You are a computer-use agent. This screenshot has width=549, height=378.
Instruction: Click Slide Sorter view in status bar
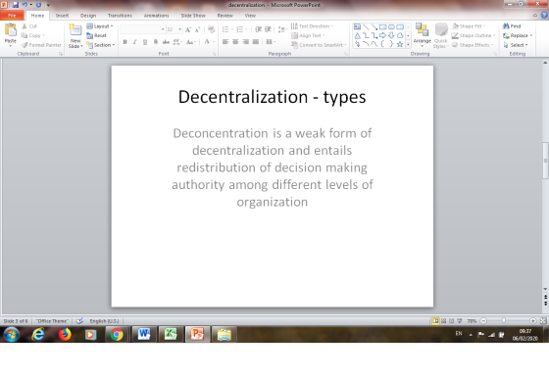[x=443, y=321]
